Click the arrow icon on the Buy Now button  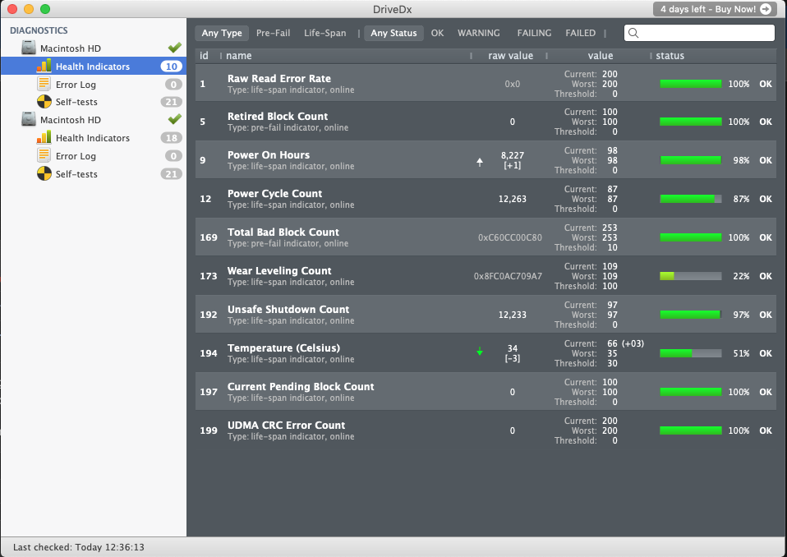(766, 9)
